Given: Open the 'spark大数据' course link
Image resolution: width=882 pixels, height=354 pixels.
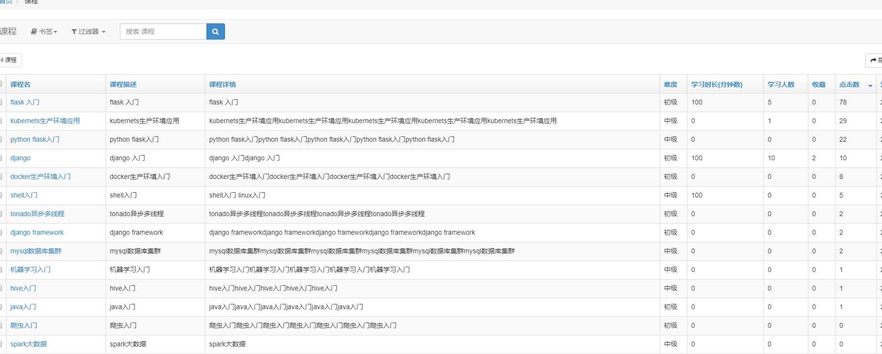Looking at the screenshot, I should pos(29,344).
